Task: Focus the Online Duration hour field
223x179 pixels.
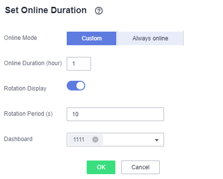Action: 79,64
